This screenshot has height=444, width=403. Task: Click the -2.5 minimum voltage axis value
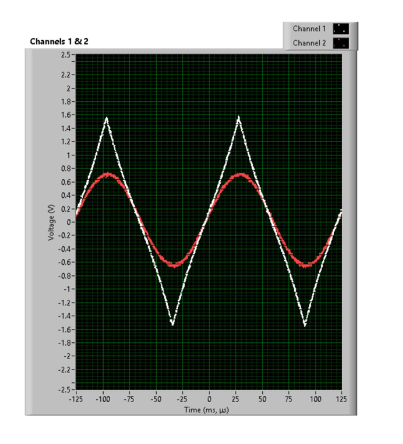click(x=65, y=389)
